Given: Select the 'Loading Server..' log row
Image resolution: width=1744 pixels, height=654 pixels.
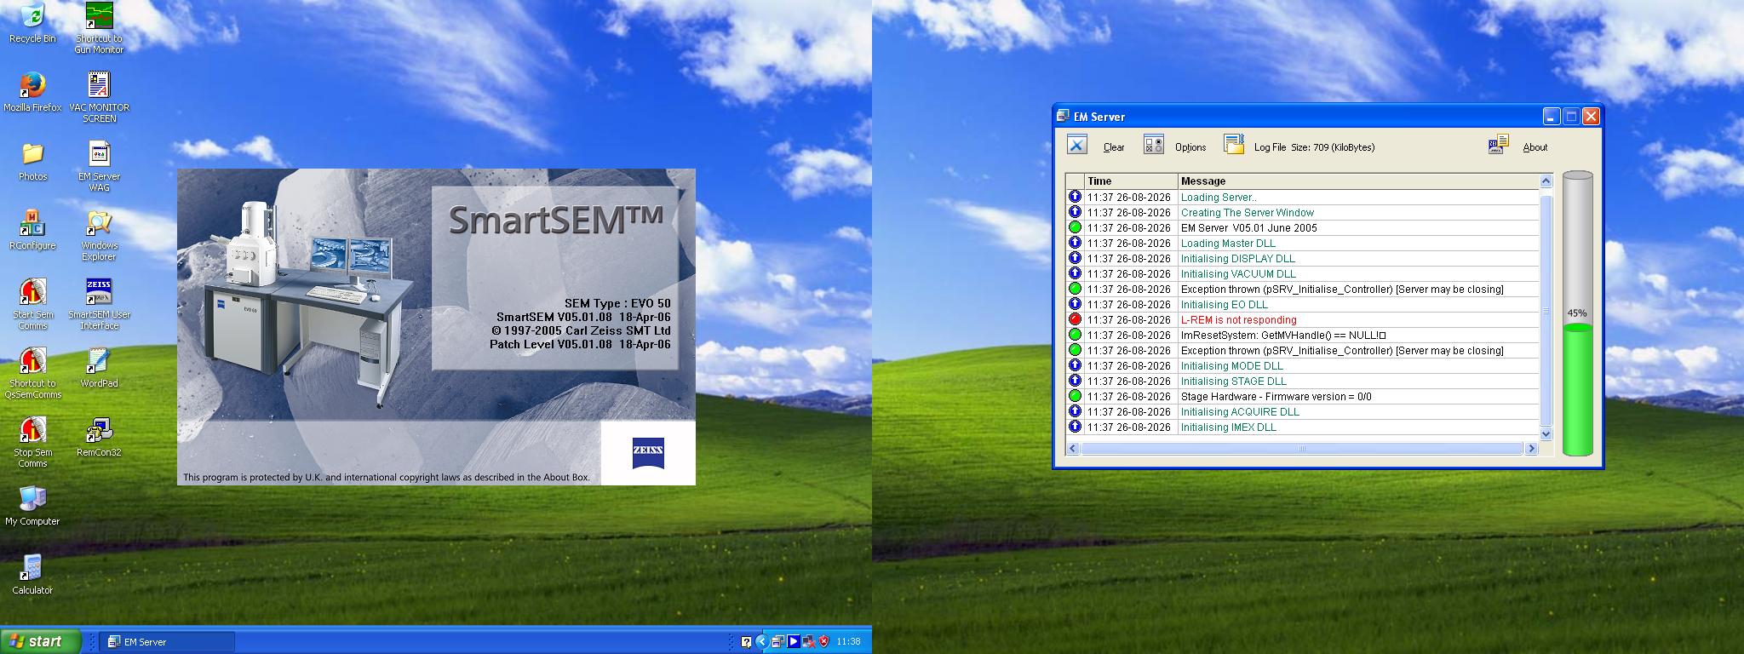Looking at the screenshot, I should coord(1302,197).
